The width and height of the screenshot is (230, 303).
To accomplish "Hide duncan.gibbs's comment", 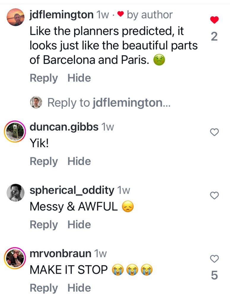I will [79, 161].
